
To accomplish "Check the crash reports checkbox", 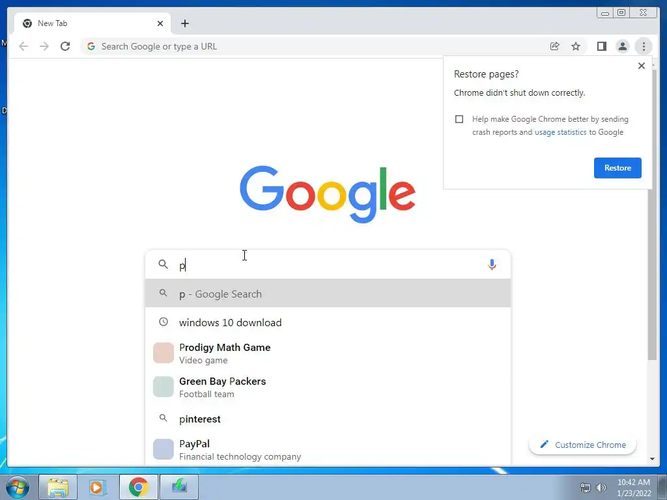I will point(459,119).
